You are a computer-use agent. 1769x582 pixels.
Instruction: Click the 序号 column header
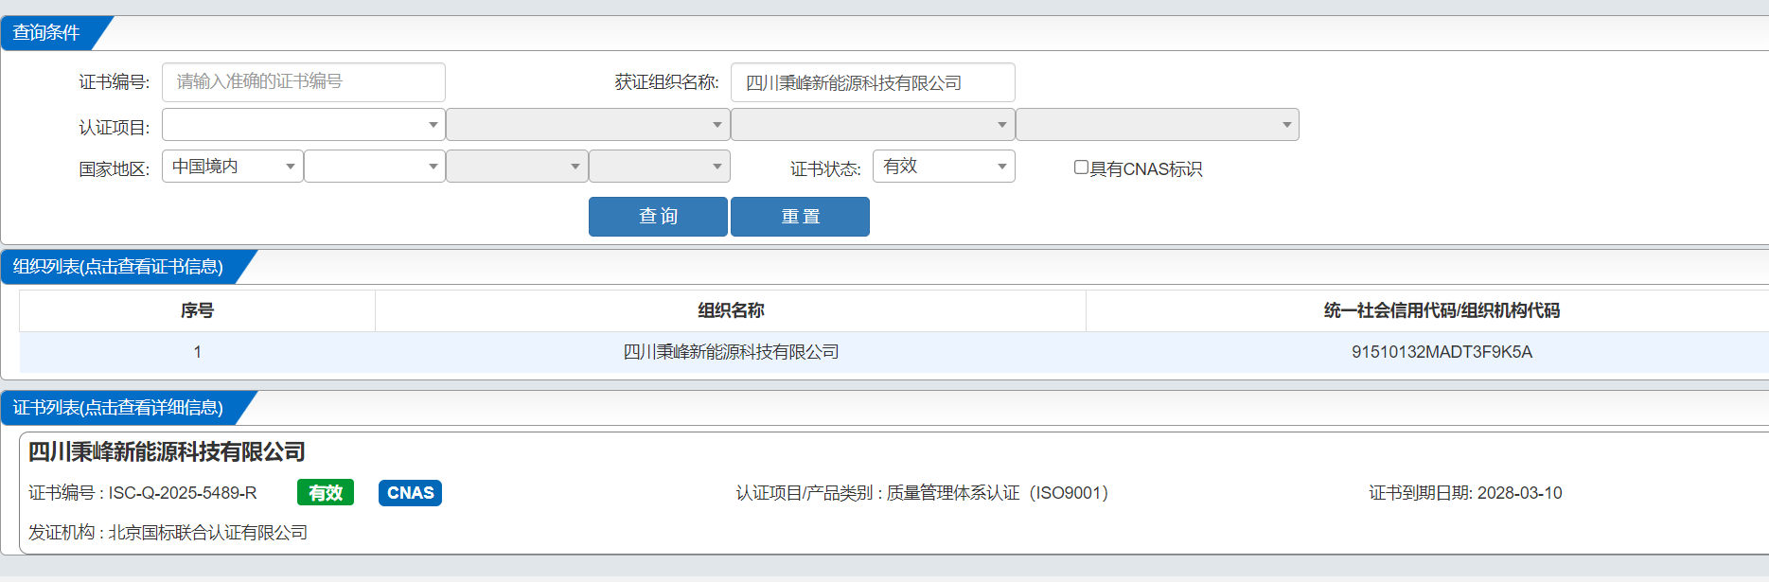pyautogui.click(x=198, y=310)
